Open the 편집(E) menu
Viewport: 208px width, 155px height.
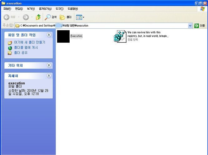tap(19, 9)
